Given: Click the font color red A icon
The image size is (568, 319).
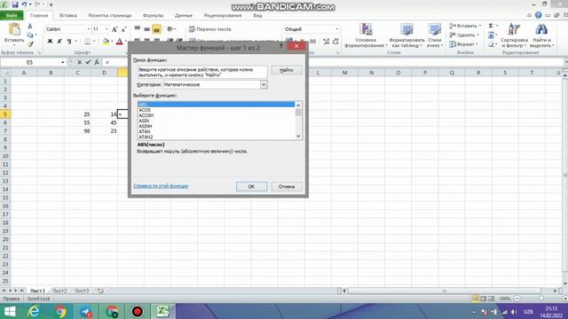Looking at the screenshot, I should click(119, 42).
